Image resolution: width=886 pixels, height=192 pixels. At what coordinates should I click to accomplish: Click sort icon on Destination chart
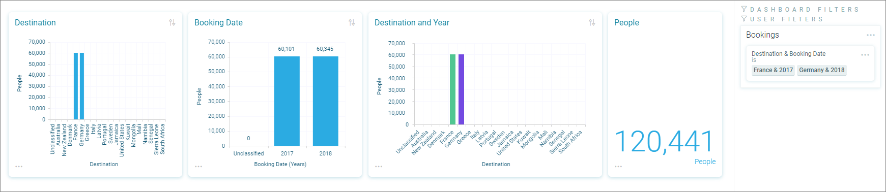(172, 22)
